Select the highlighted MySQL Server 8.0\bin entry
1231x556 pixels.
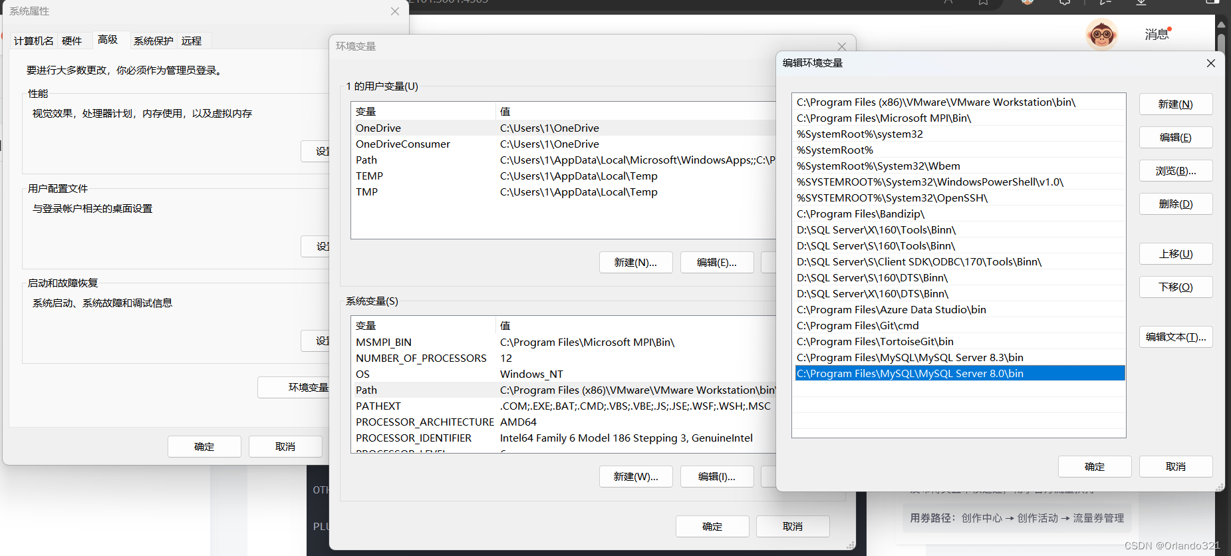pos(959,373)
